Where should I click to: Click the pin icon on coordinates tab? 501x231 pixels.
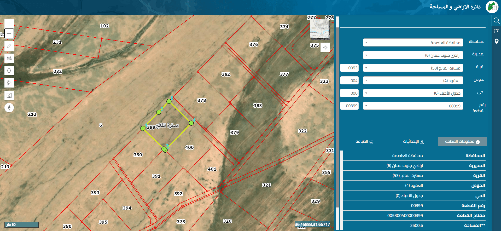422,142
